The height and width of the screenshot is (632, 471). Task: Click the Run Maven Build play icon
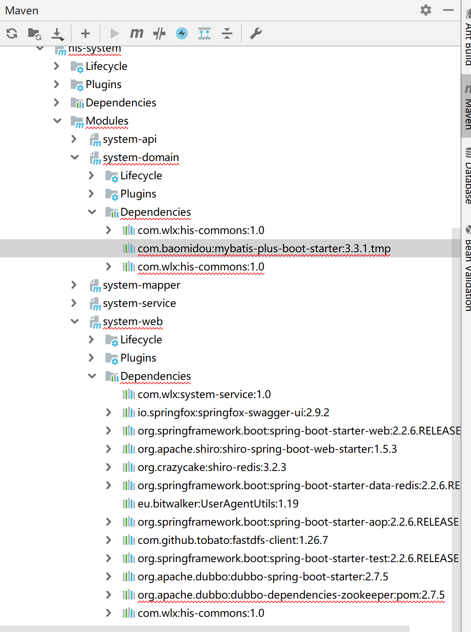click(x=115, y=33)
